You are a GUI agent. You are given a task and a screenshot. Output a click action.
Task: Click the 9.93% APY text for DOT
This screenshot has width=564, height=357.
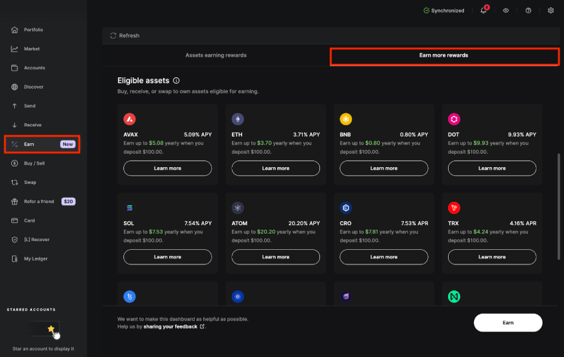[x=522, y=135]
